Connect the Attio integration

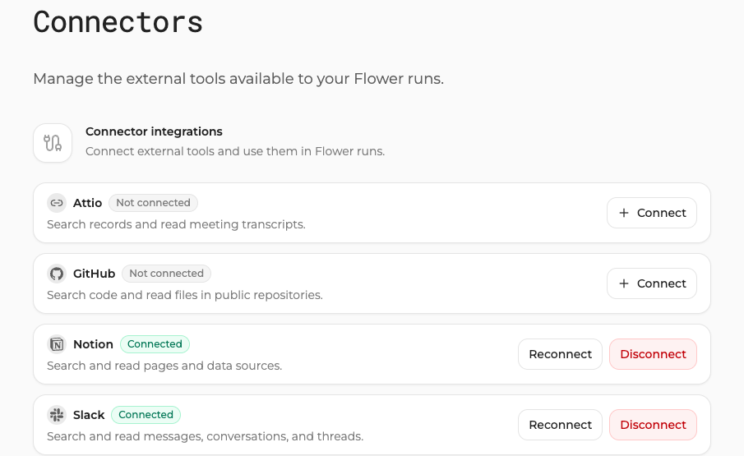pyautogui.click(x=651, y=213)
